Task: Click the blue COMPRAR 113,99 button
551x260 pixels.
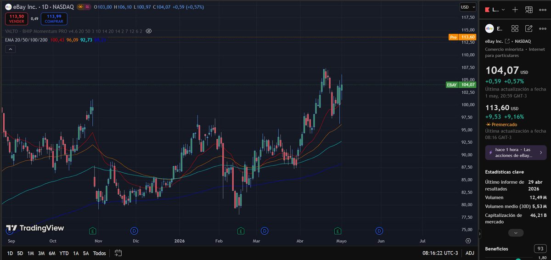Action: pos(54,19)
